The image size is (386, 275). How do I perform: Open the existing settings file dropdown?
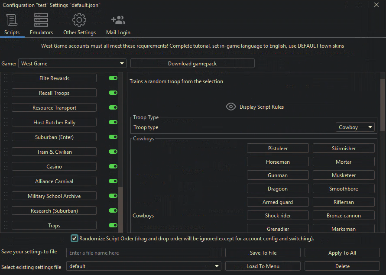(x=143, y=266)
